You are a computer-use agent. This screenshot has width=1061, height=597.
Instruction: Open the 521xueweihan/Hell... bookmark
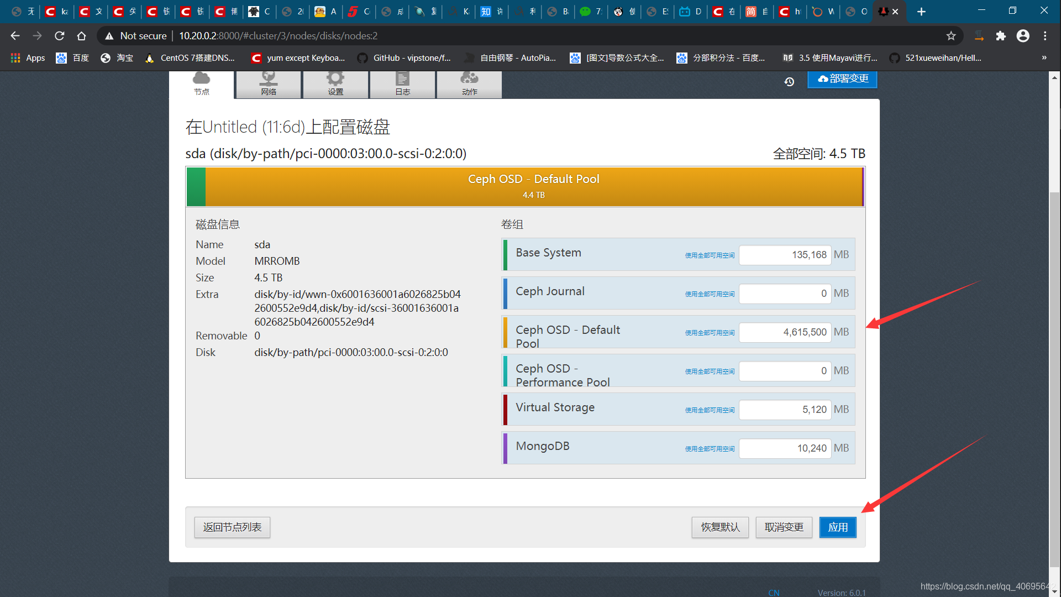936,58
